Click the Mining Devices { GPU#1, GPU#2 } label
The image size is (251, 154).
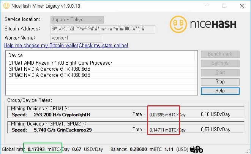coord(48,124)
